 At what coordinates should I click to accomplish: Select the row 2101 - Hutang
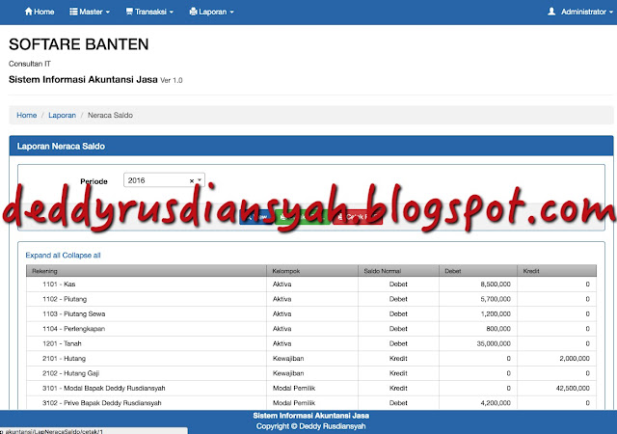(x=311, y=359)
